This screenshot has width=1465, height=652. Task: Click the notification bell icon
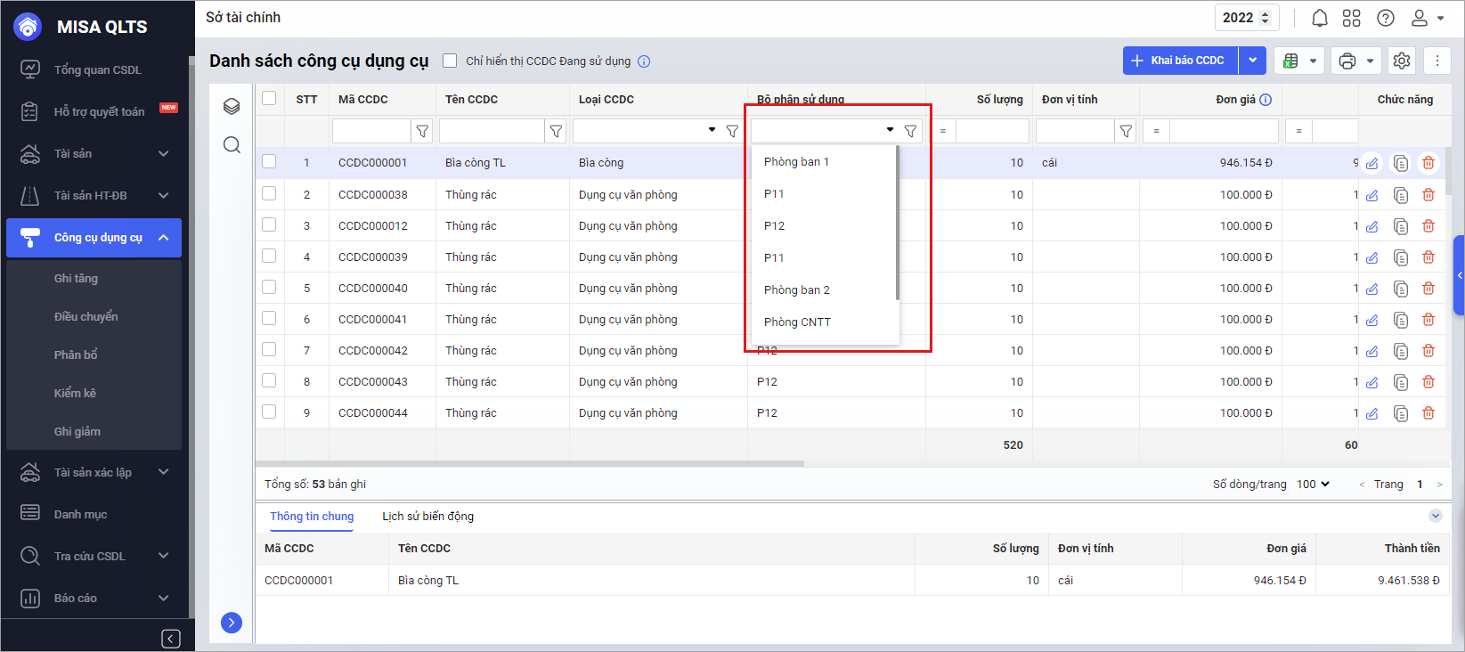click(x=1319, y=18)
